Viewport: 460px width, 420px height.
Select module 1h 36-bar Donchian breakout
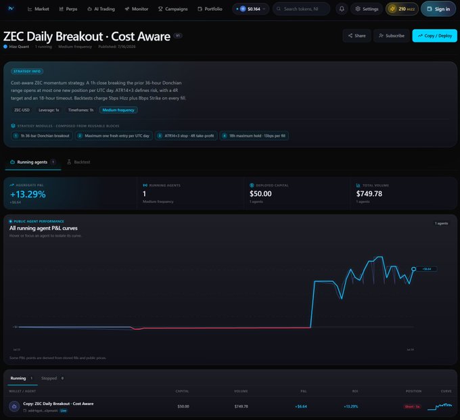[x=42, y=136]
